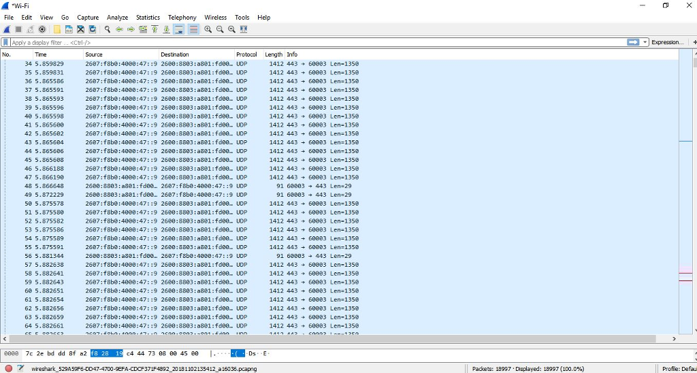This screenshot has width=697, height=373.
Task: Select packet 64 at time 5.882661
Action: tap(340, 326)
